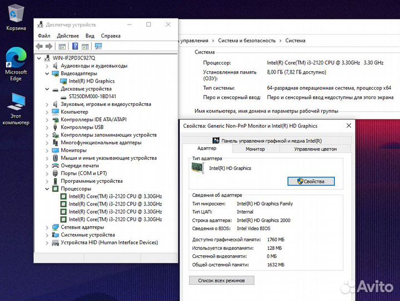
Task: Select the Видеоадаптеры category label
Action: coord(79,74)
